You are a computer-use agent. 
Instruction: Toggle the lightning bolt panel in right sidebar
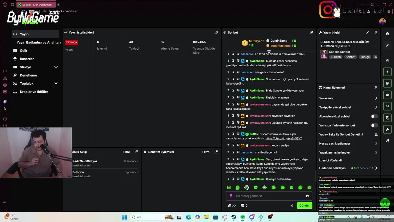point(388,72)
